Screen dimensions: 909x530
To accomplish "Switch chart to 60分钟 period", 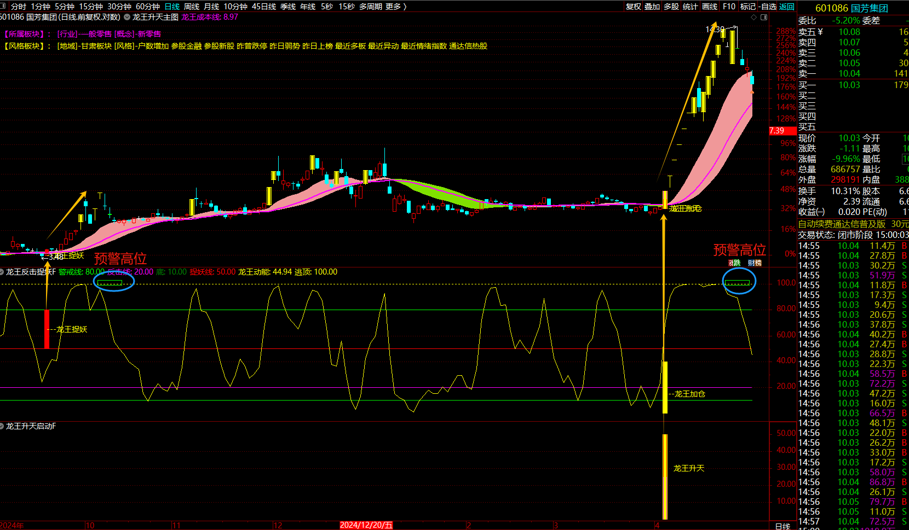I will coord(148,7).
